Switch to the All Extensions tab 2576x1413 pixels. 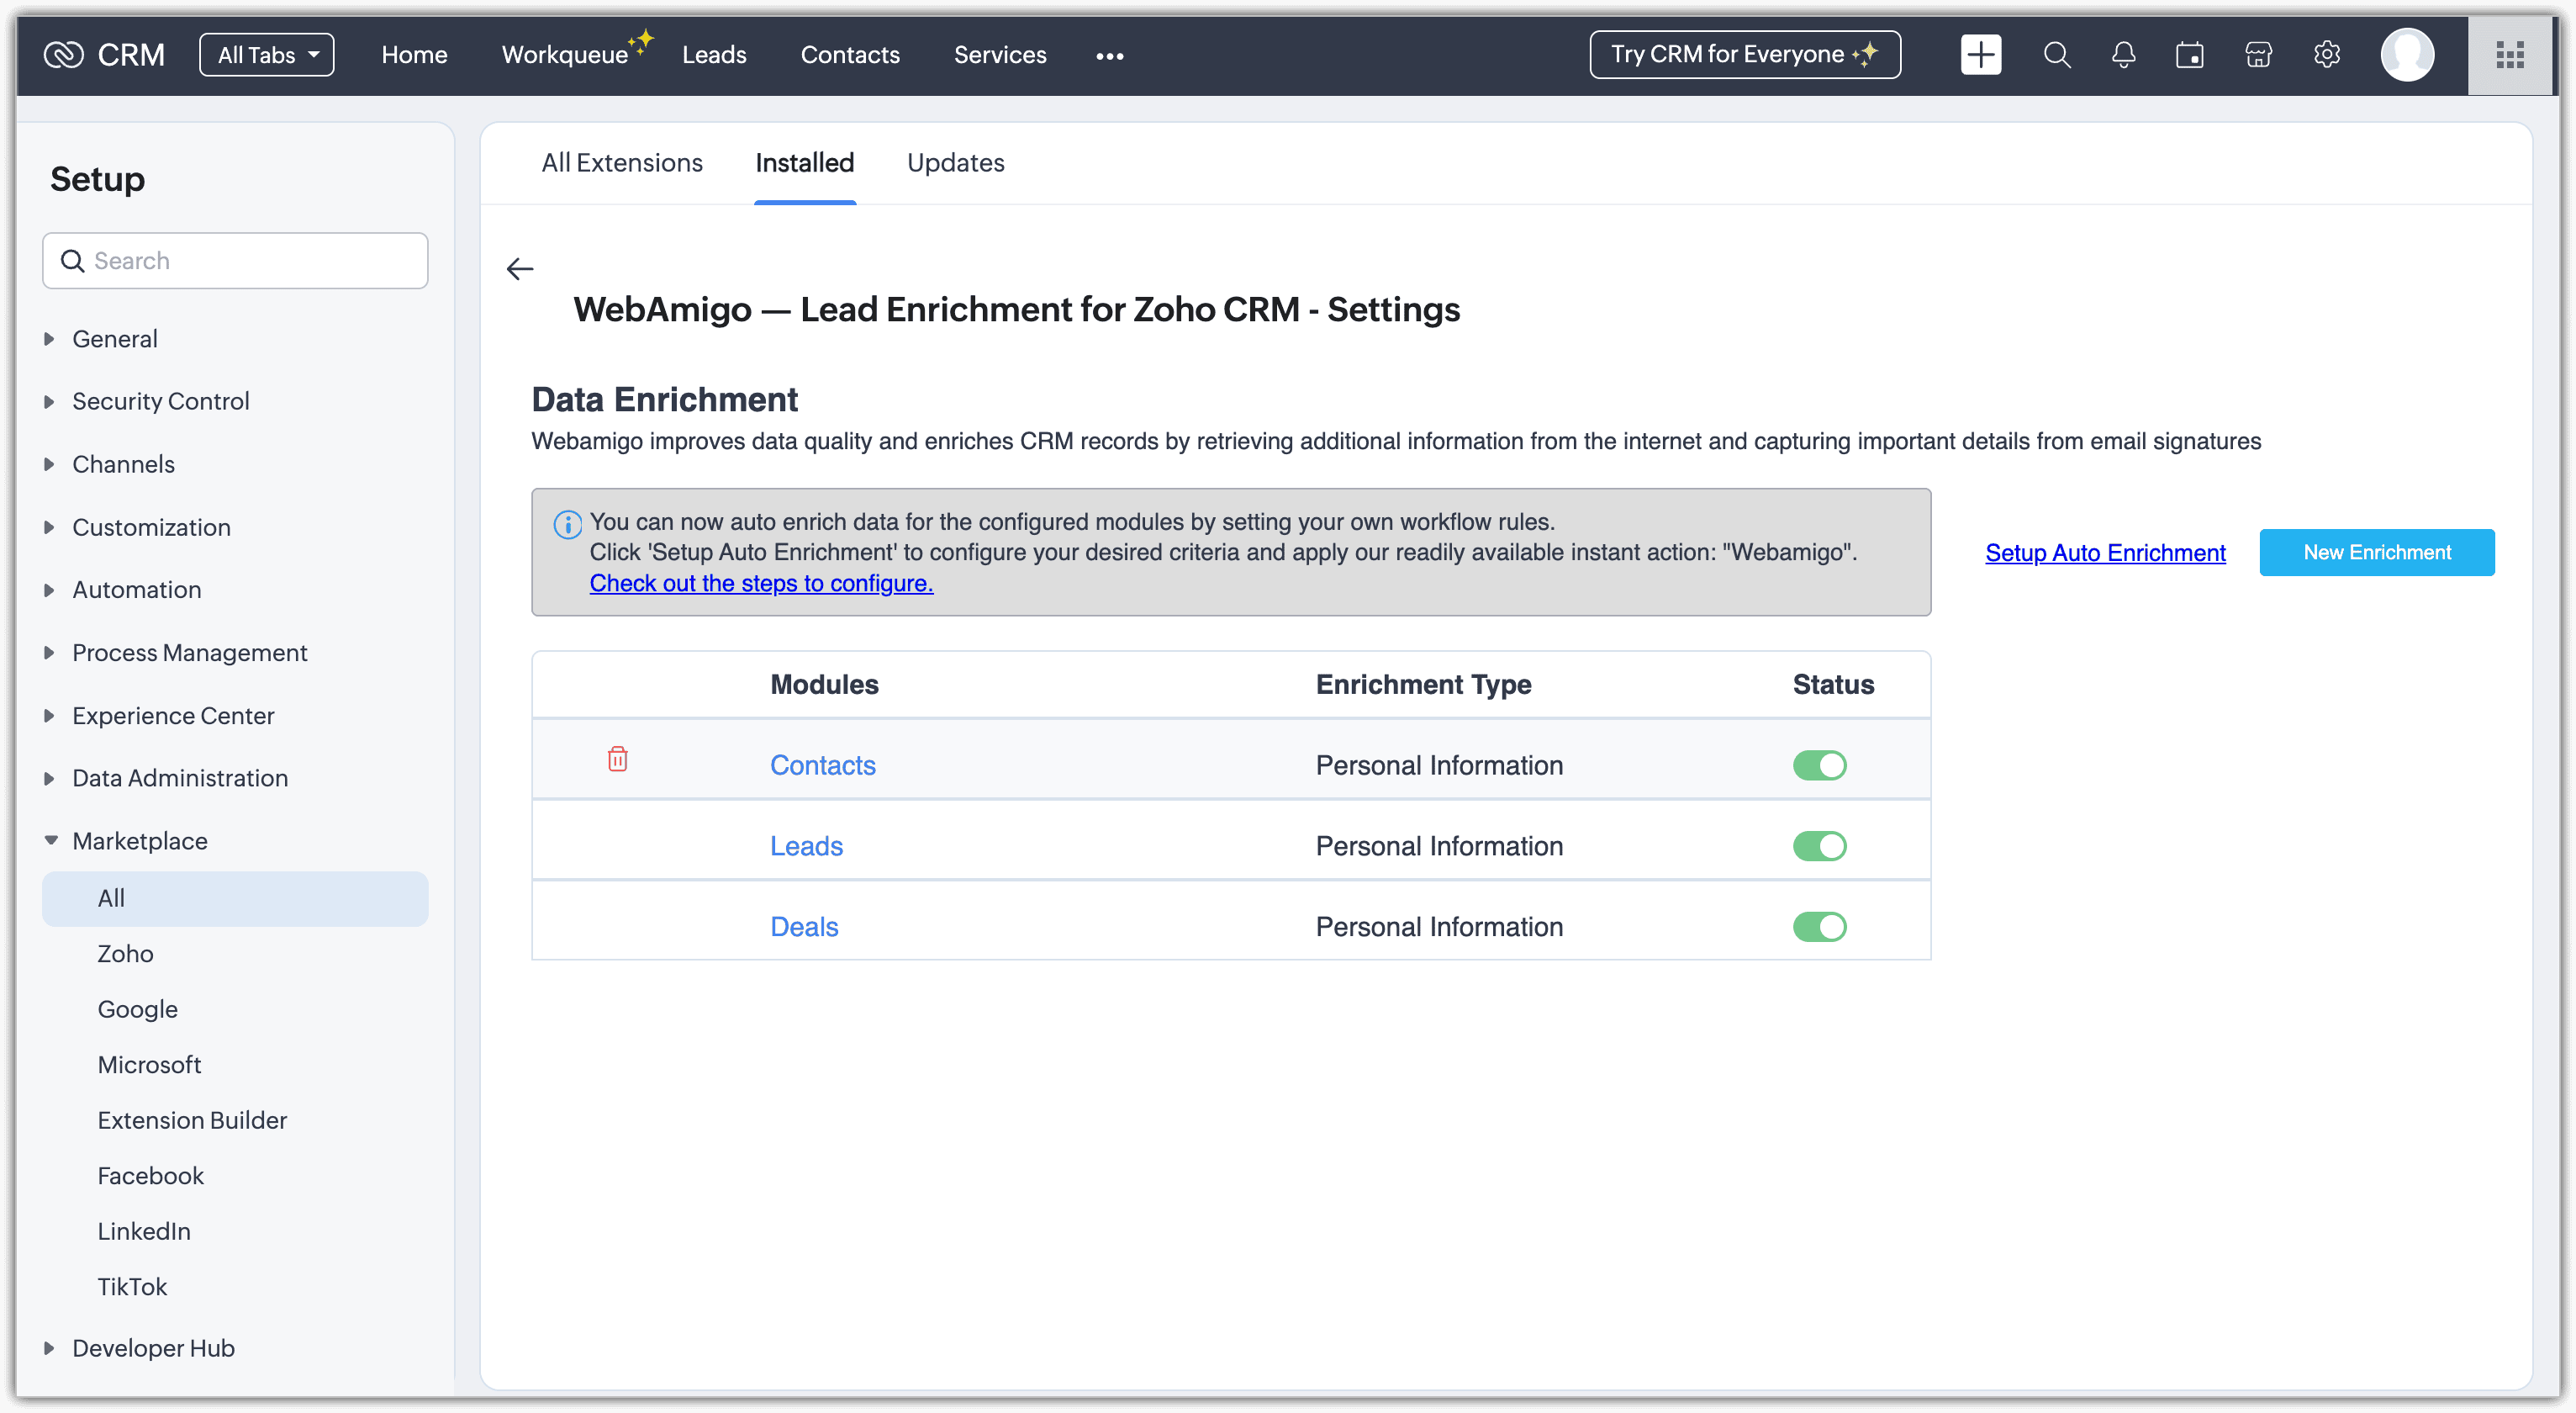point(622,162)
